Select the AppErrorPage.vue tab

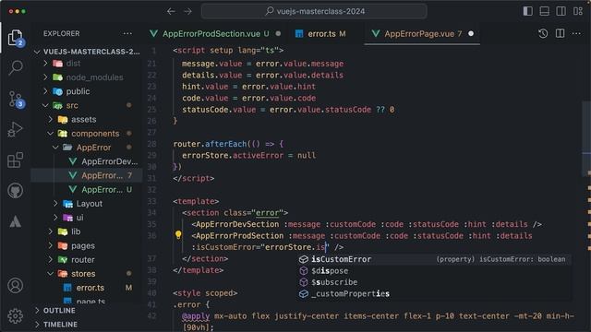point(422,34)
